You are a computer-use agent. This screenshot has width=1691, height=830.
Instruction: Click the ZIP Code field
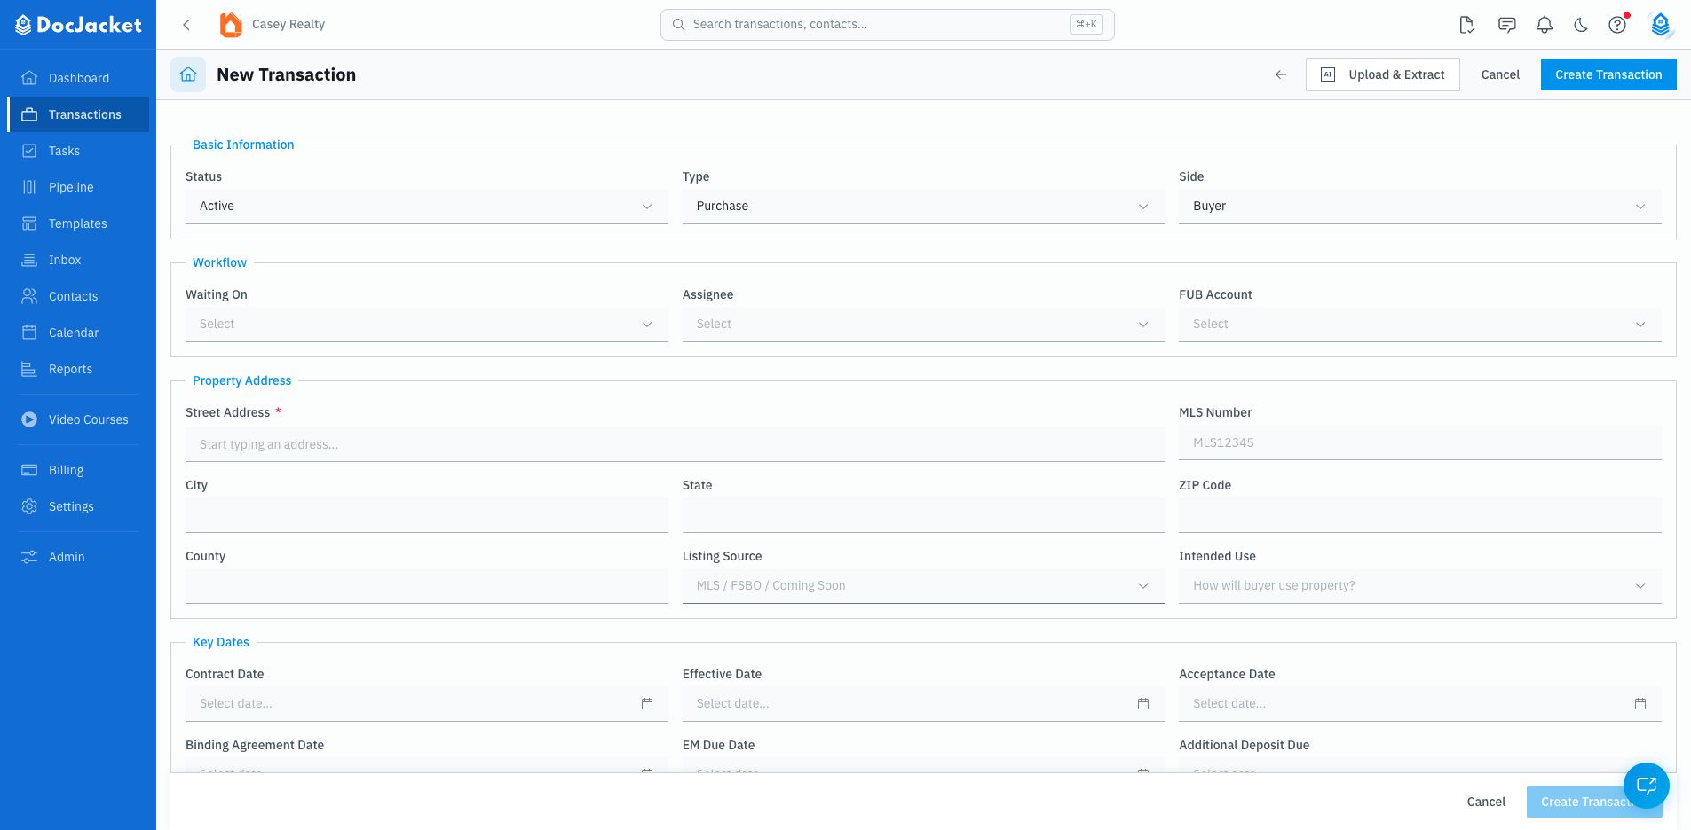[x=1420, y=515]
